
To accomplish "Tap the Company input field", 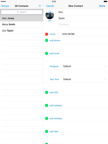I will coord(83,24).
